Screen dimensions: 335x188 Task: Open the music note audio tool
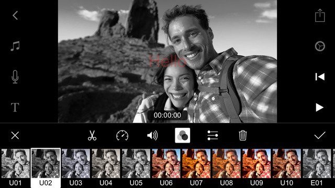15,46
